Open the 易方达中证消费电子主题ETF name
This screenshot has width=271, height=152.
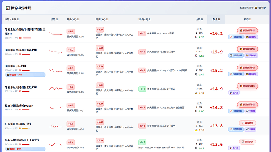coord(22,140)
